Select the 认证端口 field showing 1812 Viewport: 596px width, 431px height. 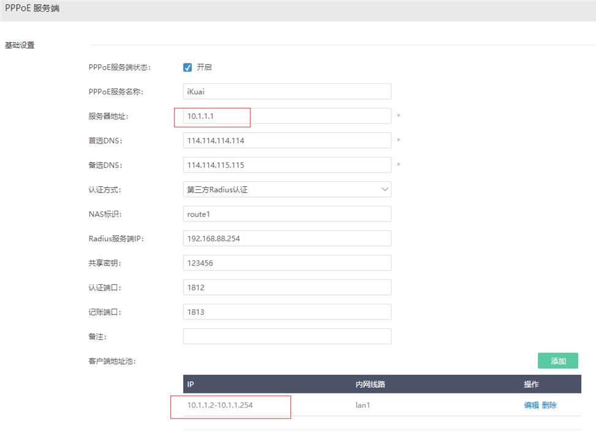coord(287,287)
